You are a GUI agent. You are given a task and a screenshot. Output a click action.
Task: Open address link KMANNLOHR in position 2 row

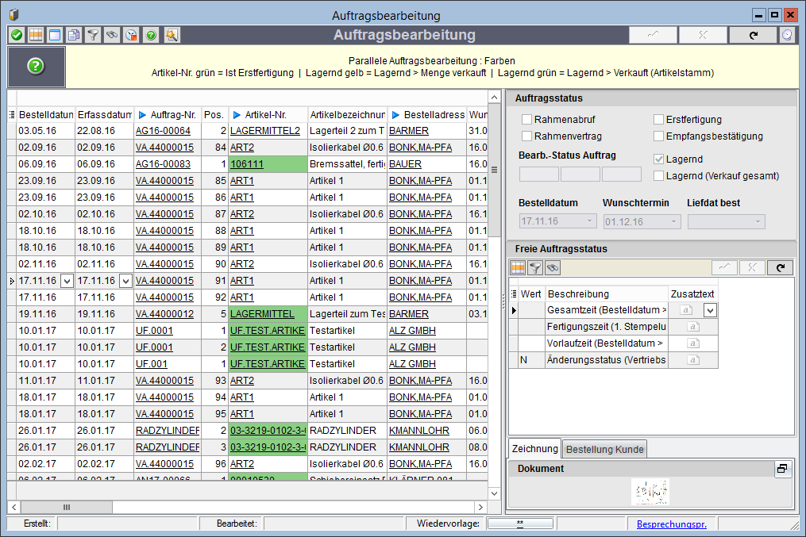point(419,431)
